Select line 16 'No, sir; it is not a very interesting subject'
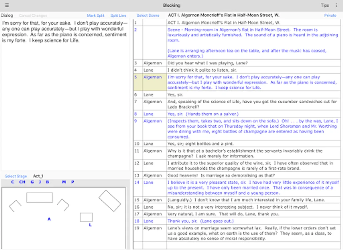 coord(237,207)
